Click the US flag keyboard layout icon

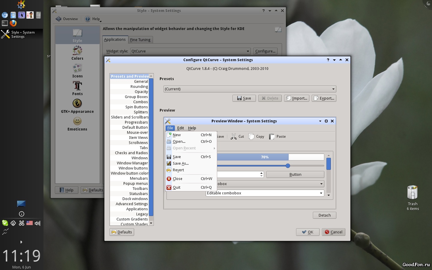pos(29,223)
